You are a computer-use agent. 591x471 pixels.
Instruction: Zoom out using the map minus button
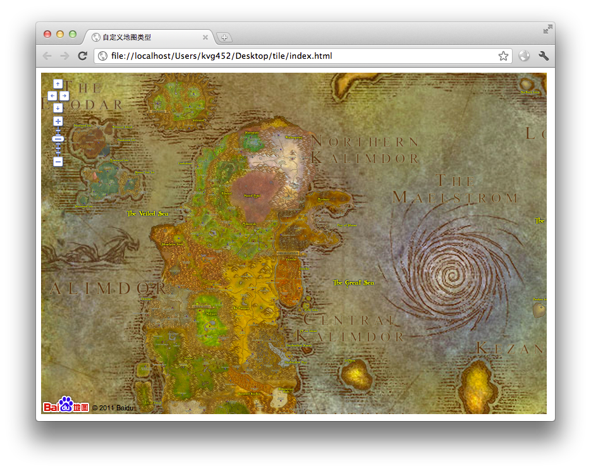tap(58, 162)
